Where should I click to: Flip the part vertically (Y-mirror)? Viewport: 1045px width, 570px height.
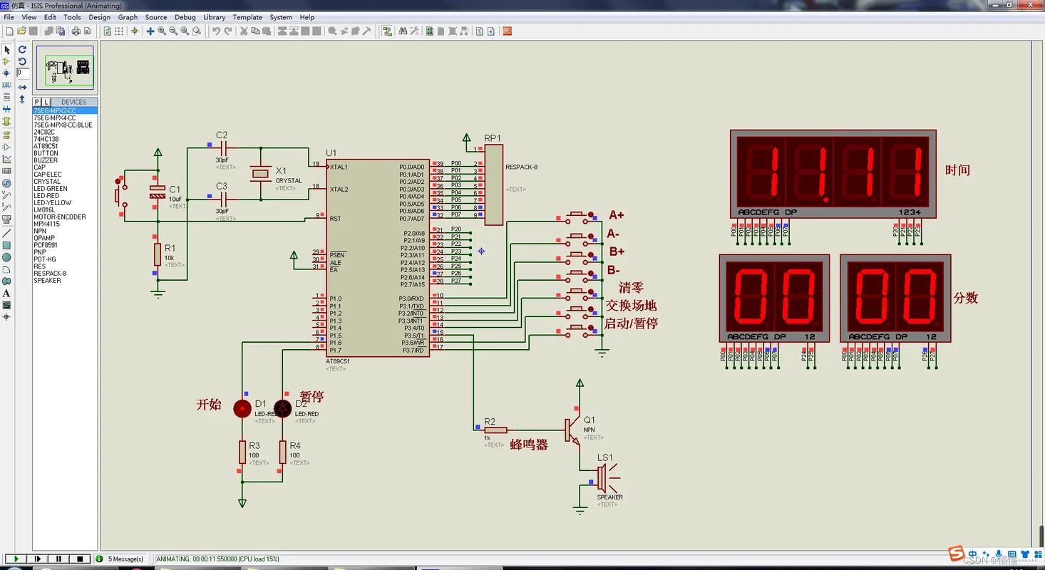[x=22, y=99]
